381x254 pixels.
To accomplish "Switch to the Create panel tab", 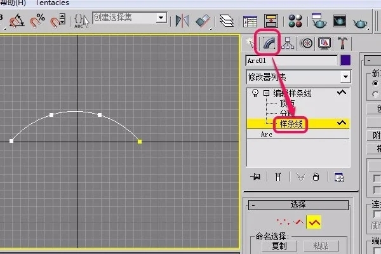I will [250, 43].
